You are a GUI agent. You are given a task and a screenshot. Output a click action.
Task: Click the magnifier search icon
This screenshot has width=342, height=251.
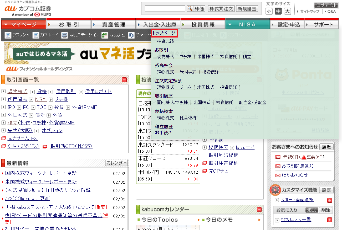(x=190, y=9)
